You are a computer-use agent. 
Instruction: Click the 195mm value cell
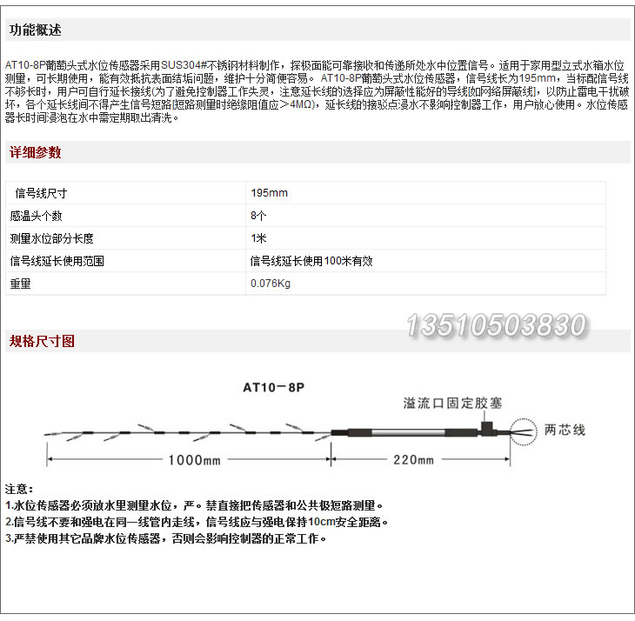[425, 193]
